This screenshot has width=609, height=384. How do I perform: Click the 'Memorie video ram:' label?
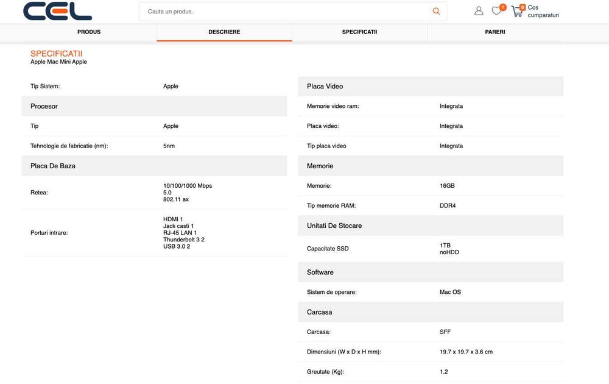point(333,106)
